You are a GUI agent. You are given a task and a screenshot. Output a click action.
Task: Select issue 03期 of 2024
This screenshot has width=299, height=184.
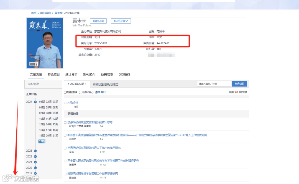point(55,102)
